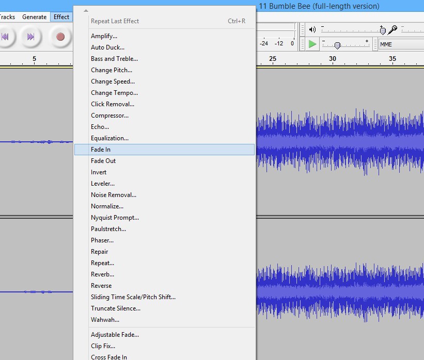Select Amplify... from the Effect menu
The image size is (424, 360).
[104, 36]
